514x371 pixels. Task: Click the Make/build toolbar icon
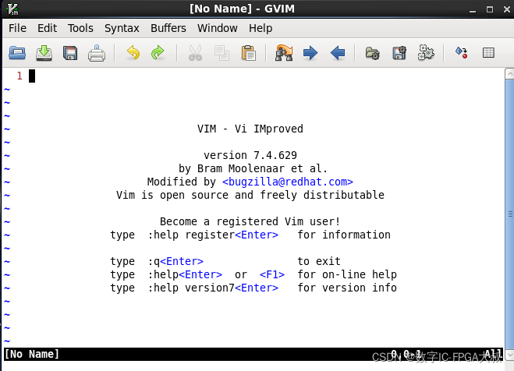(x=462, y=53)
